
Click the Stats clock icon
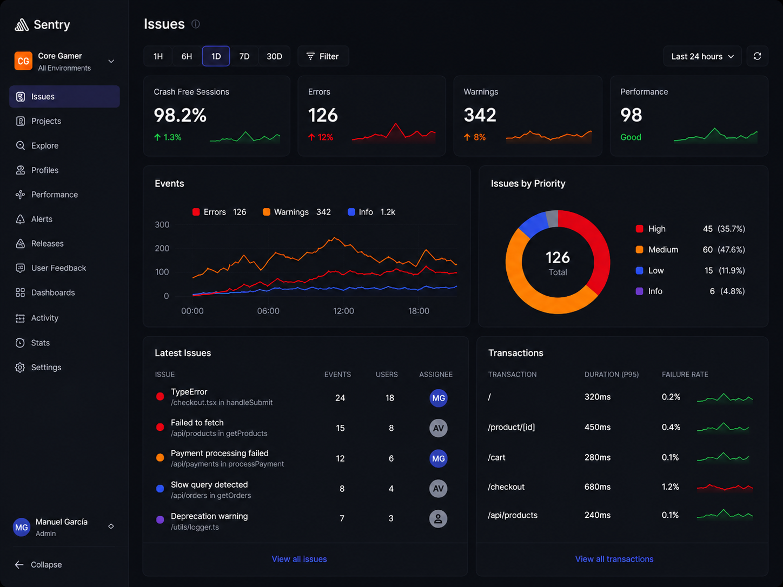click(21, 343)
